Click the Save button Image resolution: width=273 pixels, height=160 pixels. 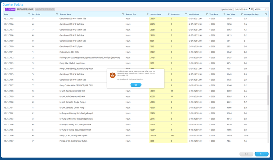click(261, 154)
